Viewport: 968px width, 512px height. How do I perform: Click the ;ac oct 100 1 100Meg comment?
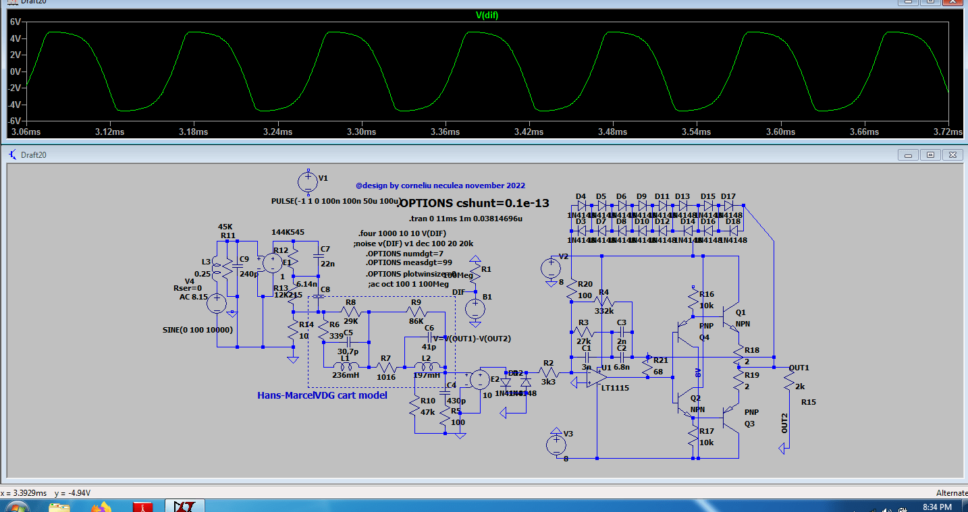pos(408,284)
